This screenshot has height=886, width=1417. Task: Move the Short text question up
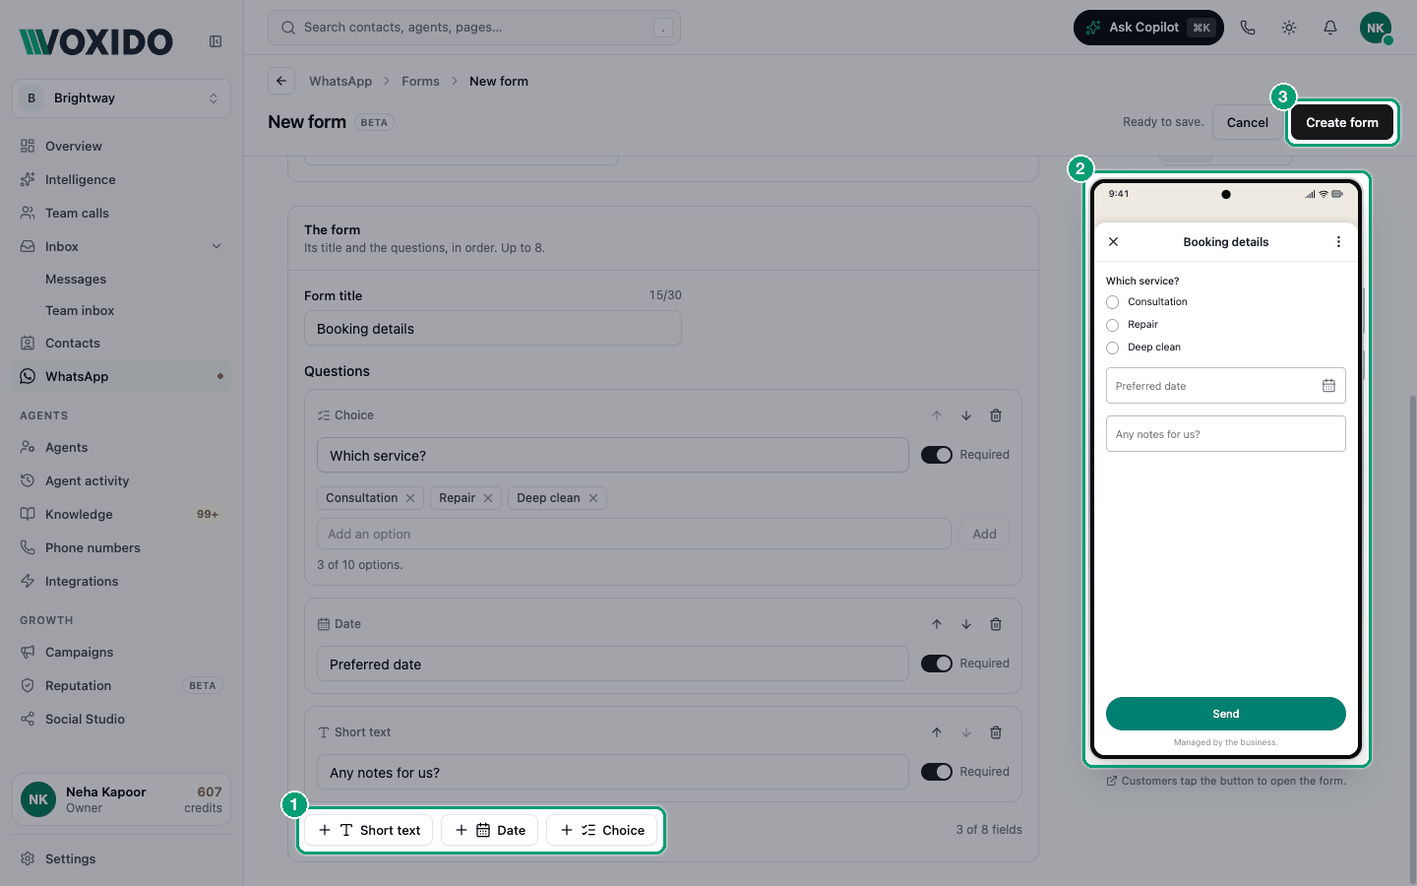click(937, 732)
